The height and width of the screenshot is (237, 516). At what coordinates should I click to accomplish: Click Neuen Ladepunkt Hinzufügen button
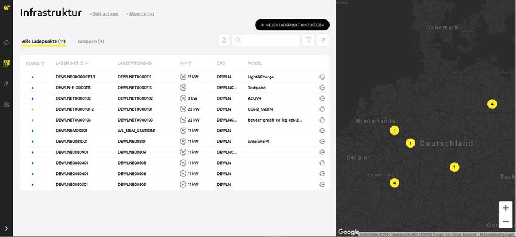(x=292, y=25)
